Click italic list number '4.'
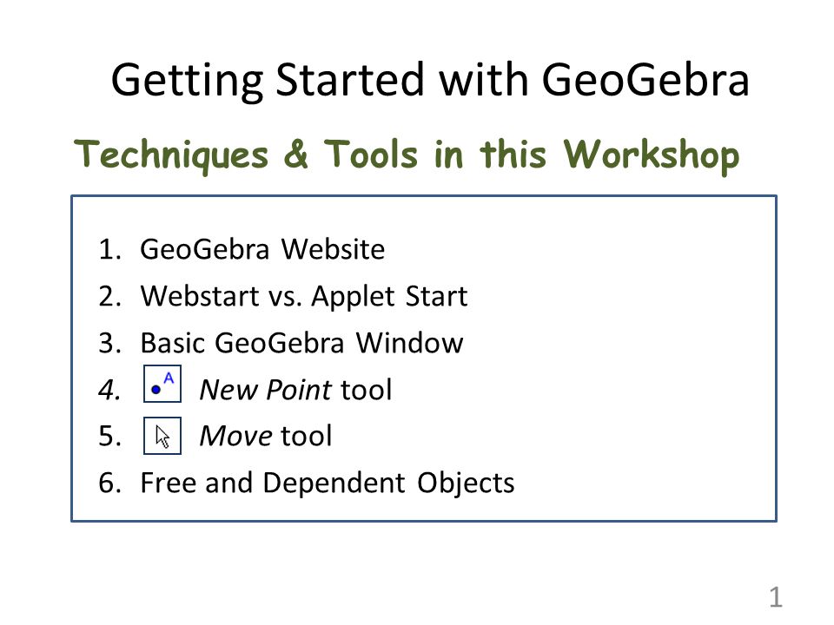This screenshot has width=834, height=625. [x=110, y=390]
